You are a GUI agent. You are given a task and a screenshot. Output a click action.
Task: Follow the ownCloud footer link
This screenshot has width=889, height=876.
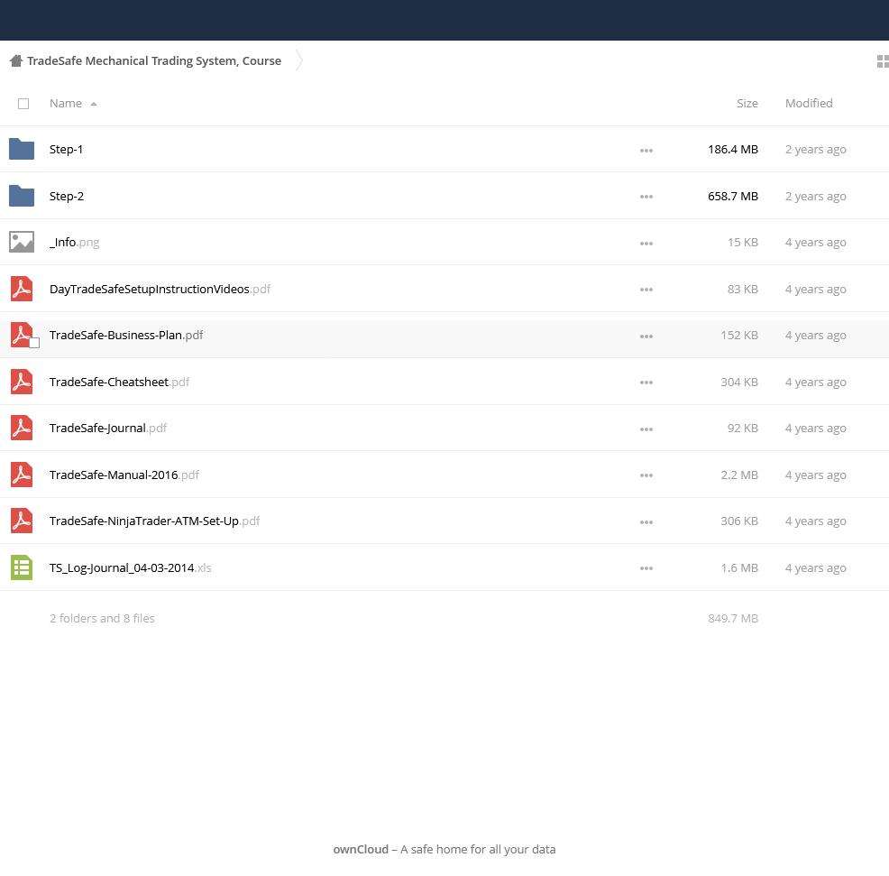pyautogui.click(x=361, y=849)
